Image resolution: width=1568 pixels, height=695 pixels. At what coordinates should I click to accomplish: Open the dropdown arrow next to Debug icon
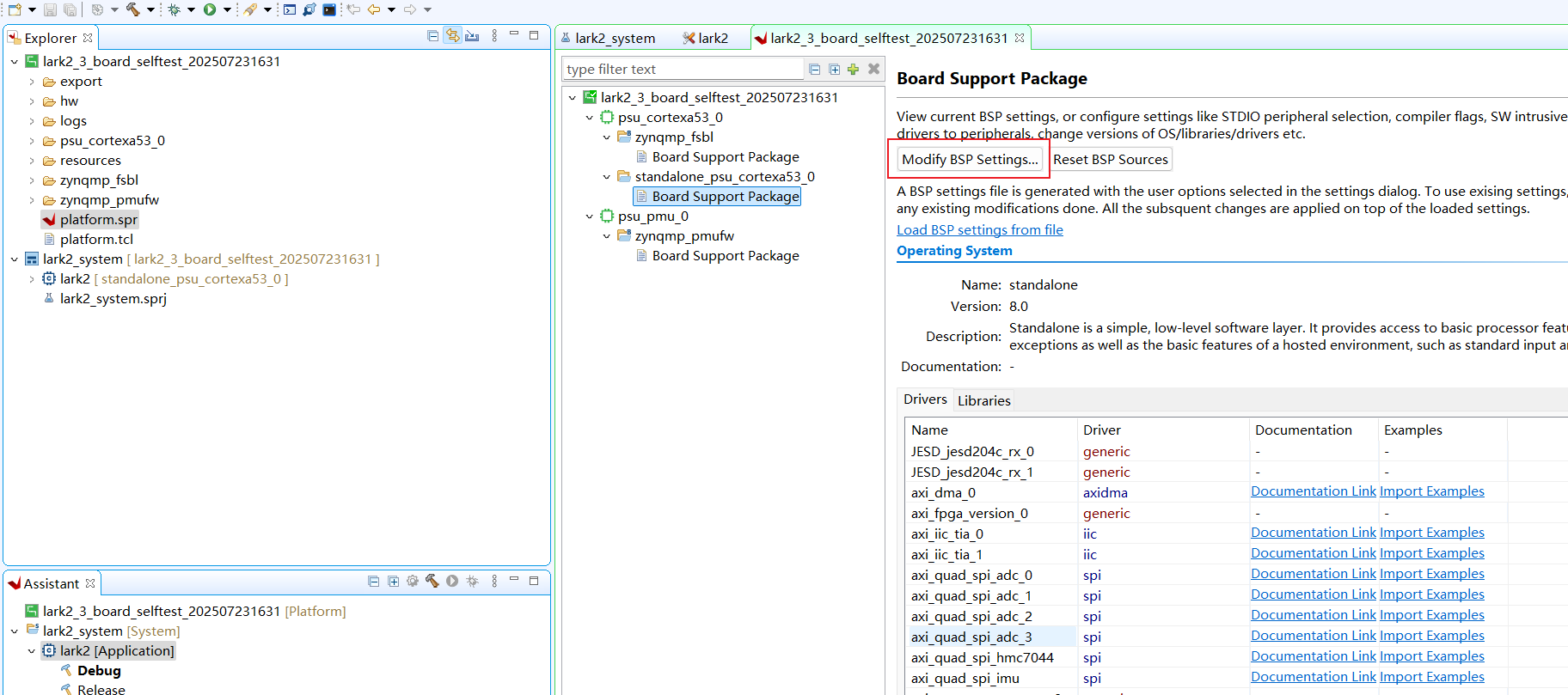[191, 9]
